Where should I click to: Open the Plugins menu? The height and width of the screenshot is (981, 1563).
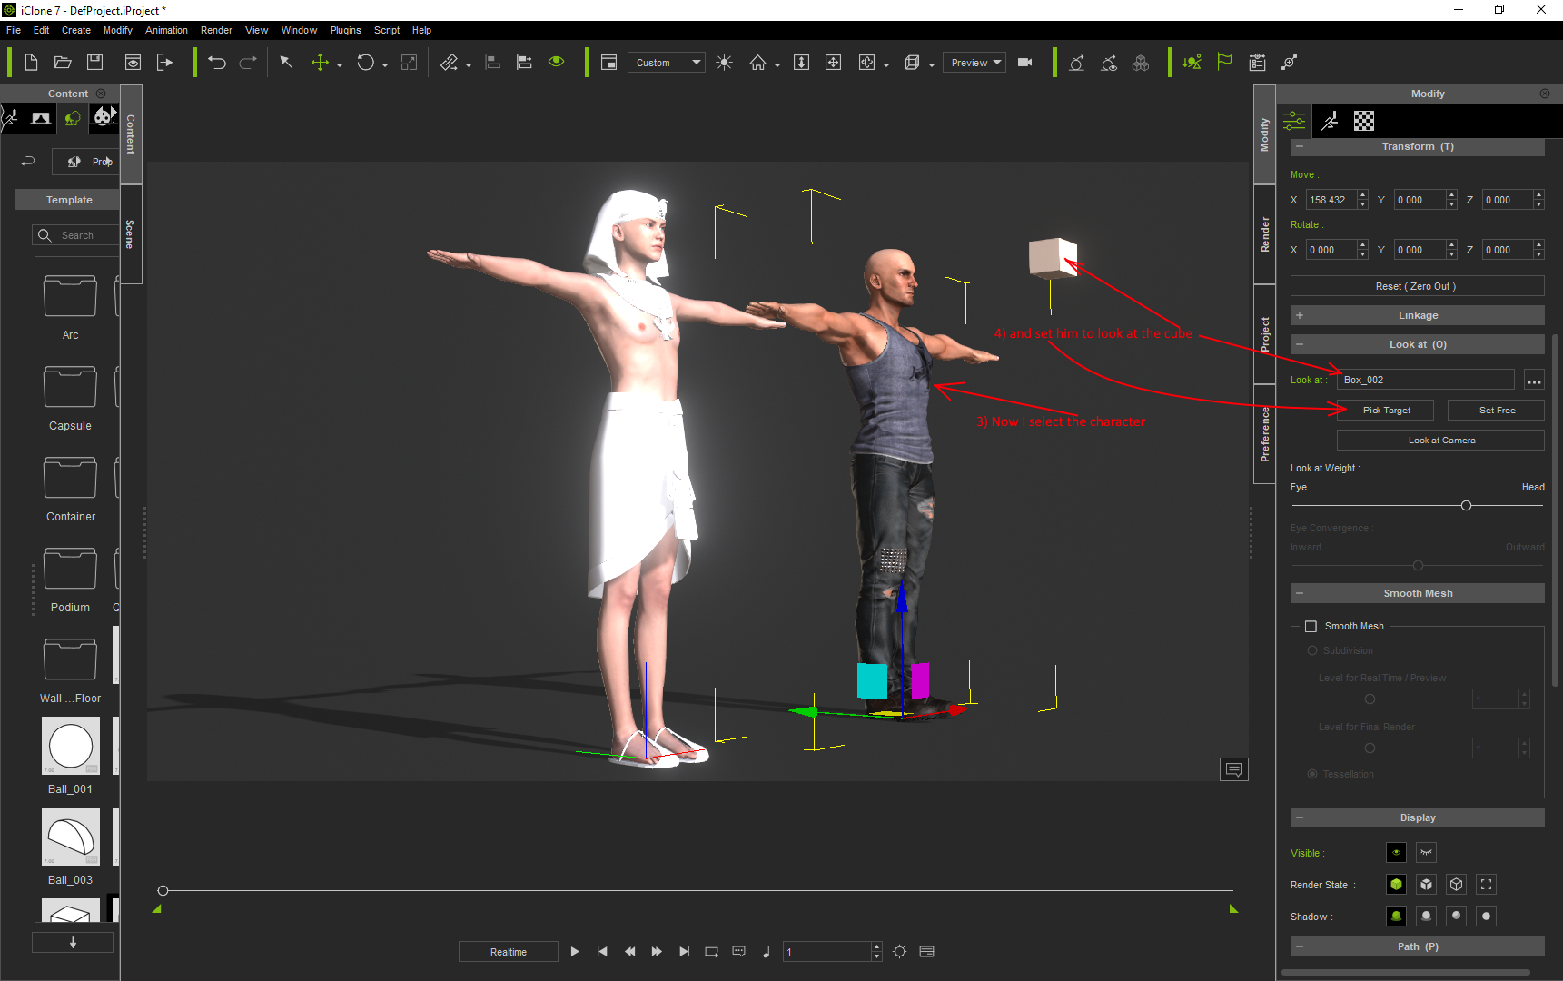pos(345,30)
